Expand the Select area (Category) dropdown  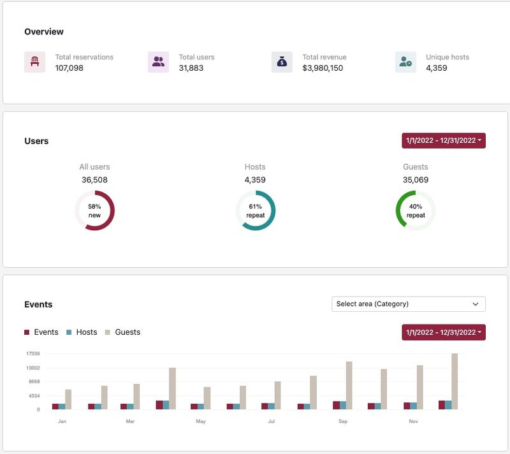click(x=408, y=304)
